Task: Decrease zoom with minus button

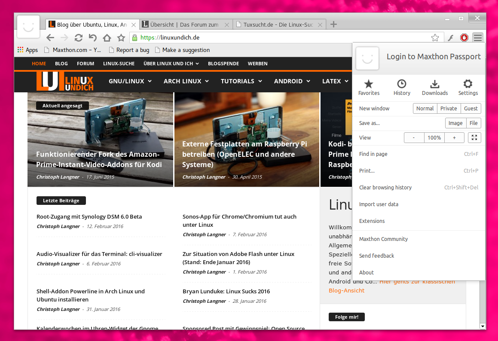Action: pyautogui.click(x=414, y=138)
